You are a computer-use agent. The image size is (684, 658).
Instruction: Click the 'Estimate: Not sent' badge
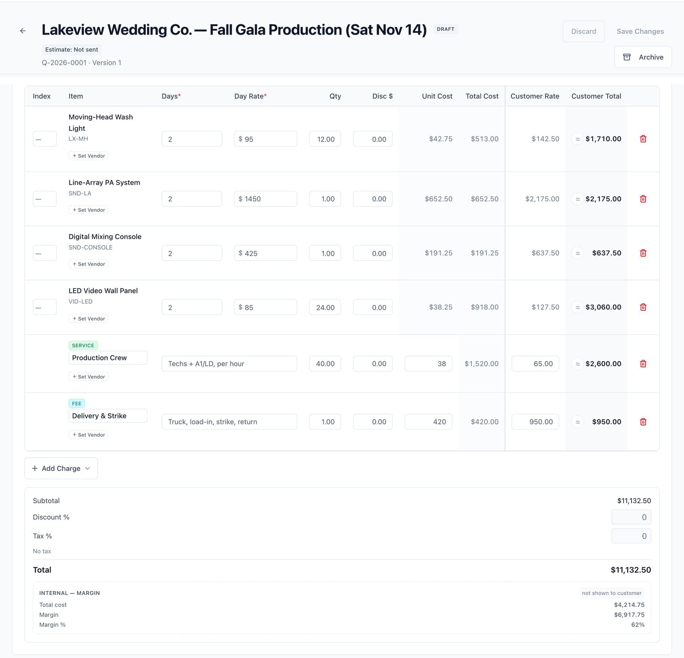71,49
